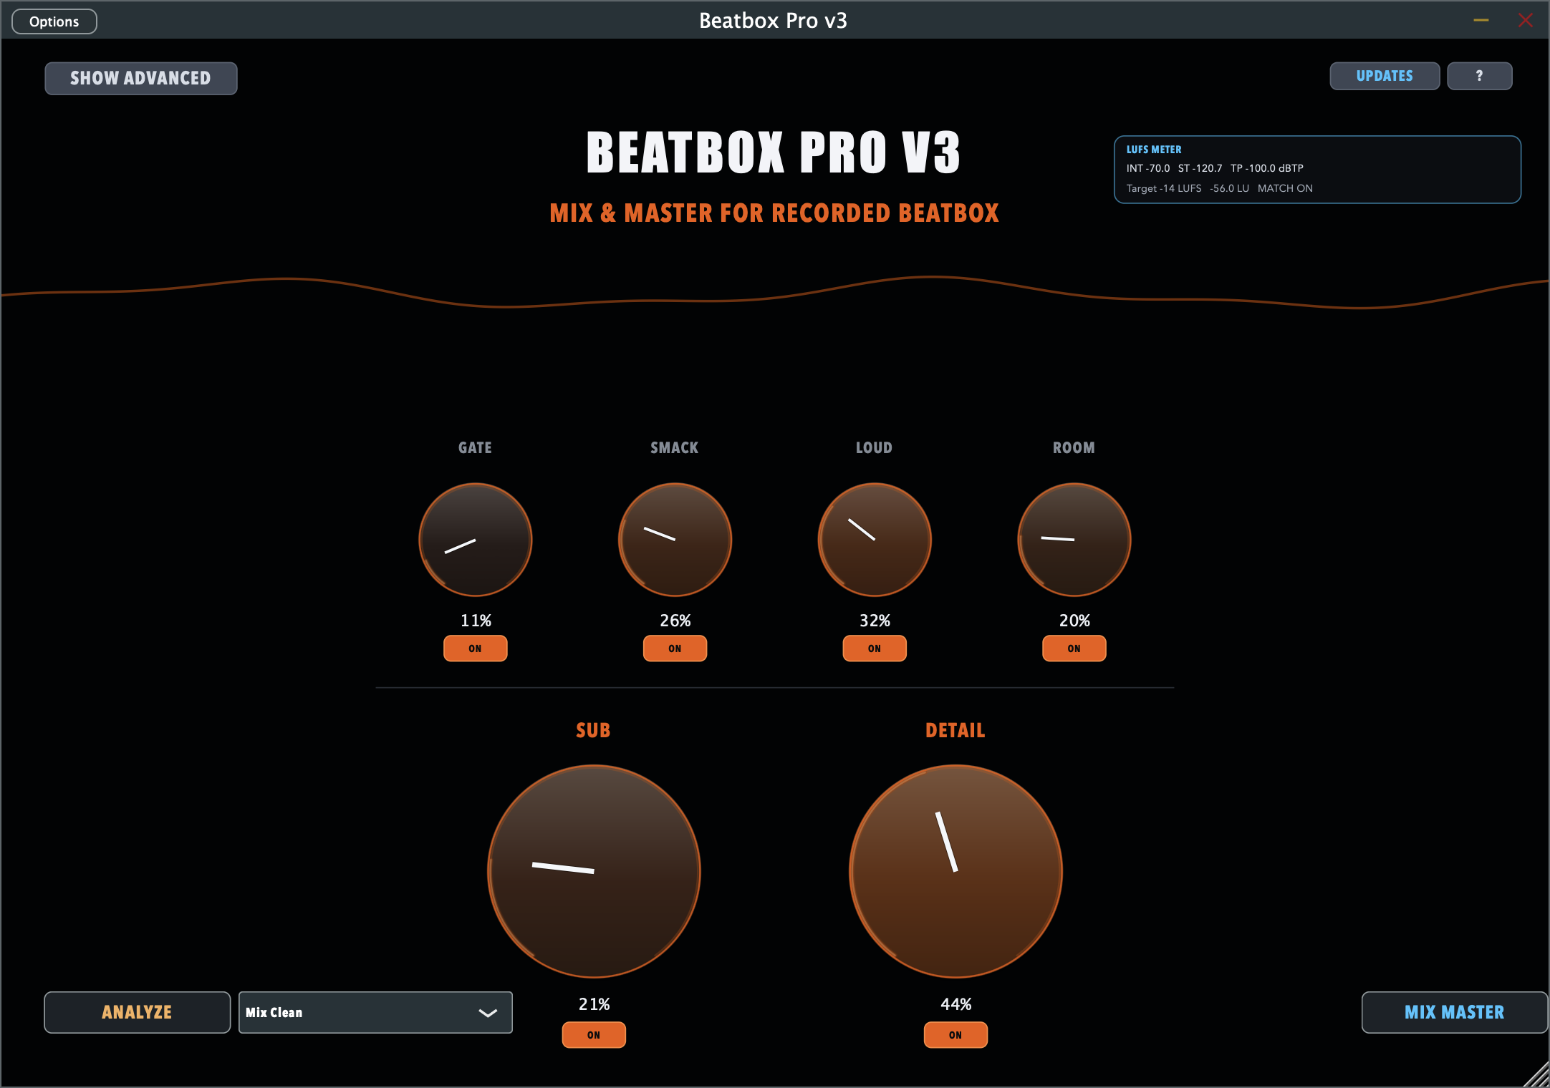The height and width of the screenshot is (1088, 1550).
Task: Click the window resize grip in the corner
Action: pos(1536,1074)
